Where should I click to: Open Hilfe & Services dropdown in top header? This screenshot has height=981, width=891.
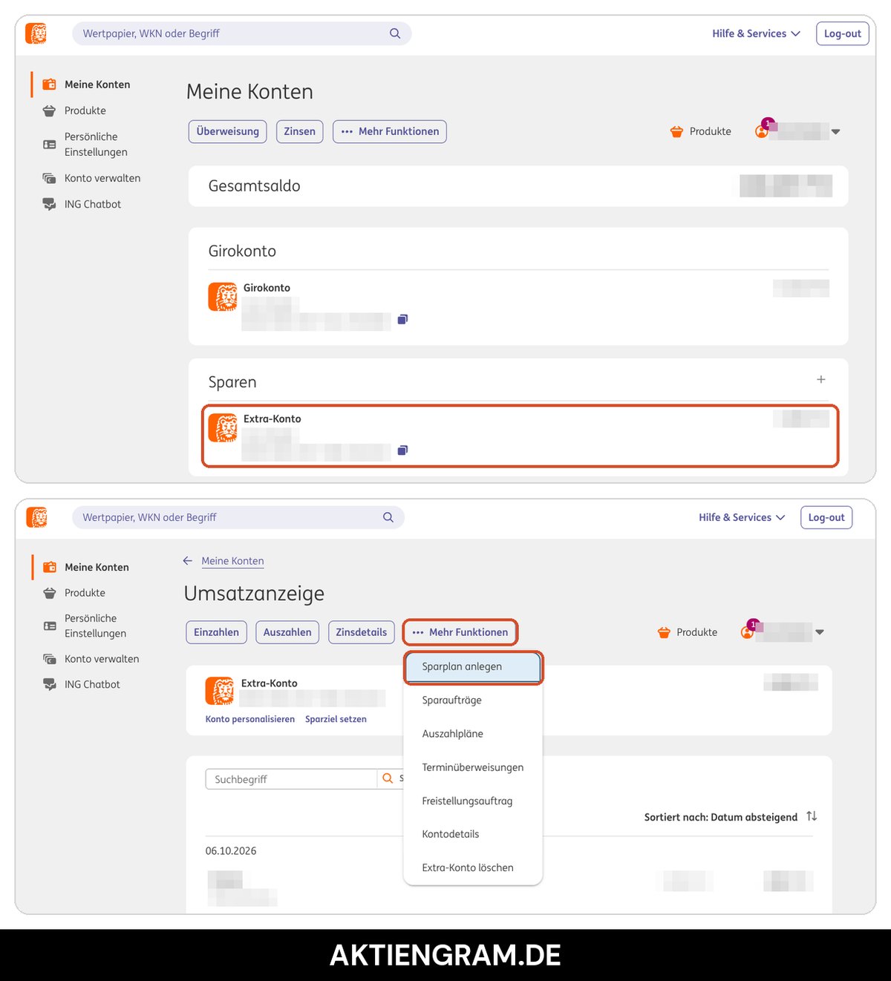[x=757, y=33]
